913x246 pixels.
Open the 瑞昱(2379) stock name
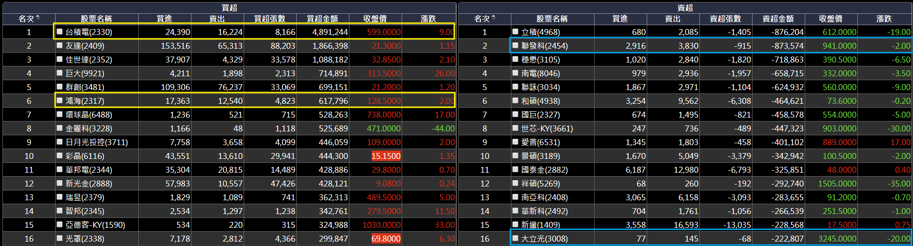(x=85, y=197)
